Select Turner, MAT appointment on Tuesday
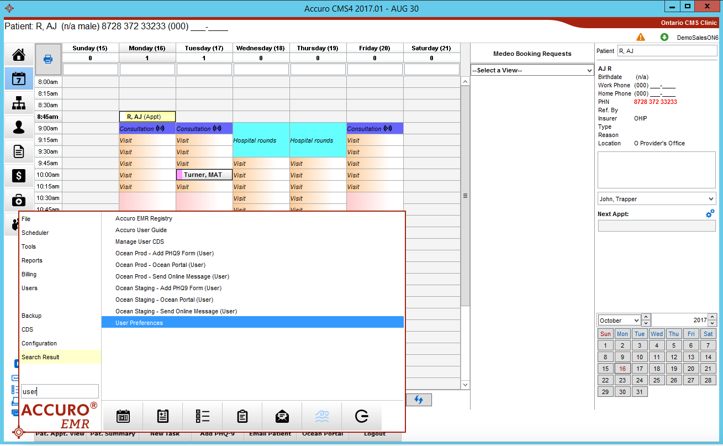 click(204, 175)
